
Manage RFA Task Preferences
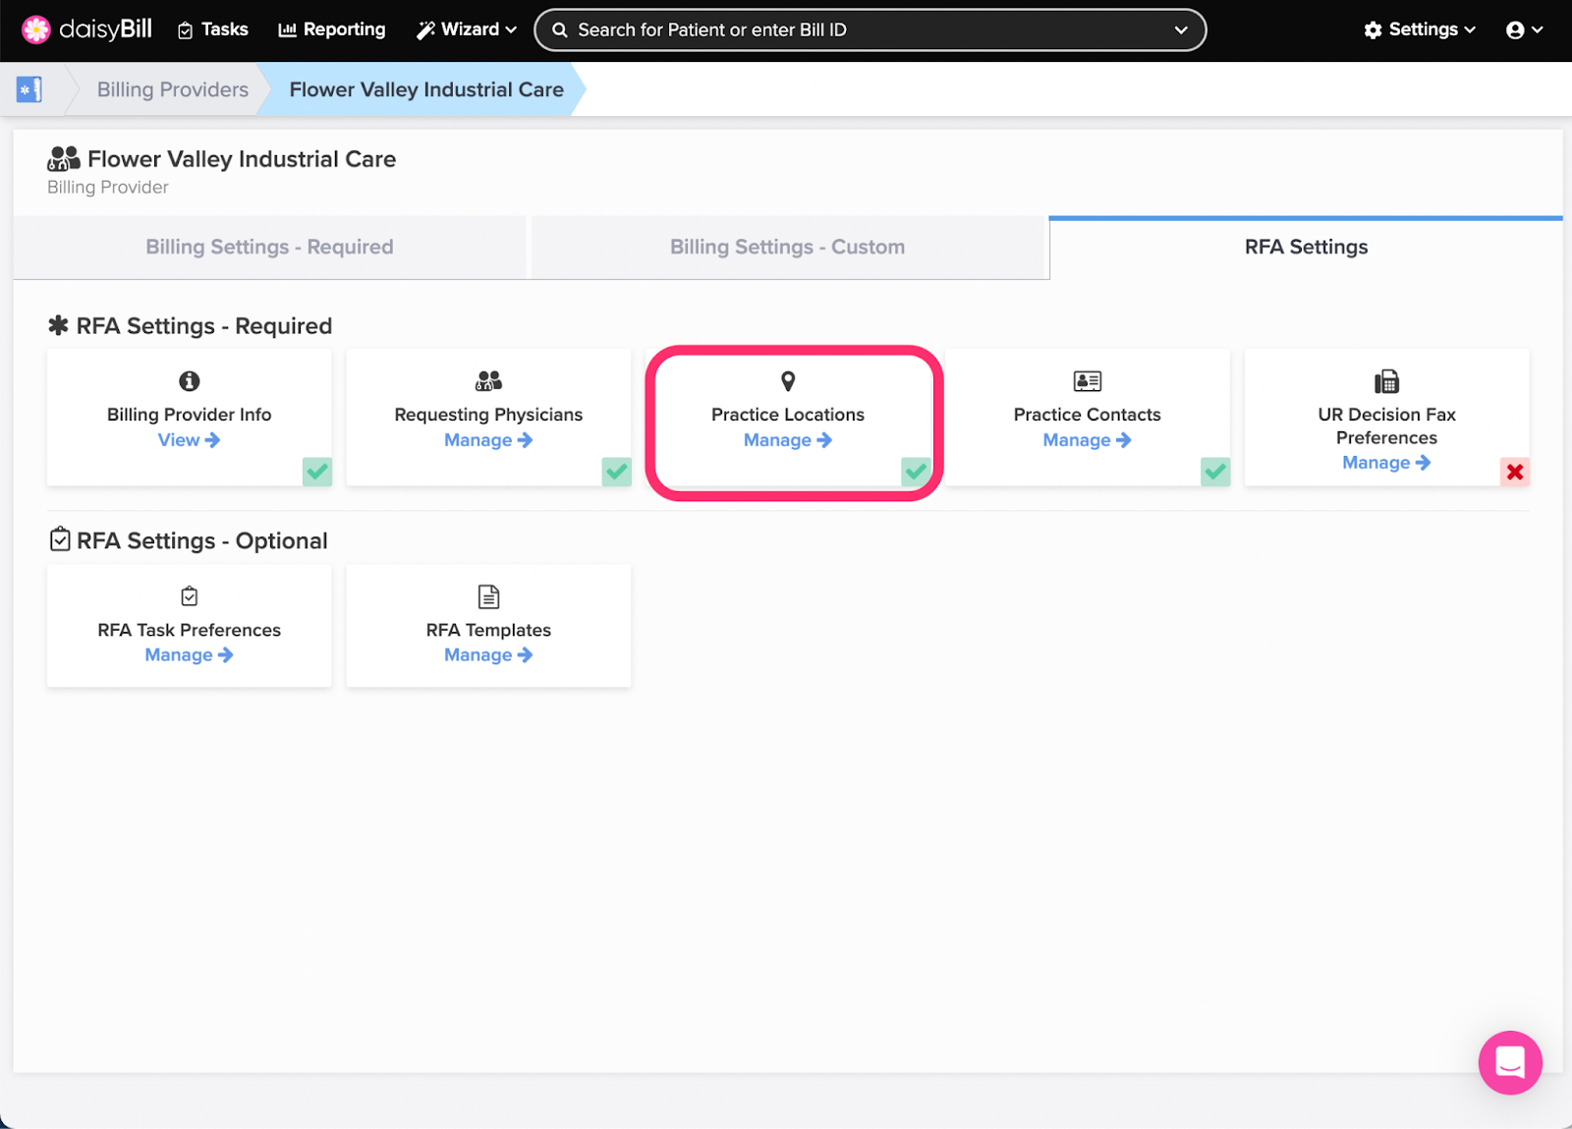190,655
